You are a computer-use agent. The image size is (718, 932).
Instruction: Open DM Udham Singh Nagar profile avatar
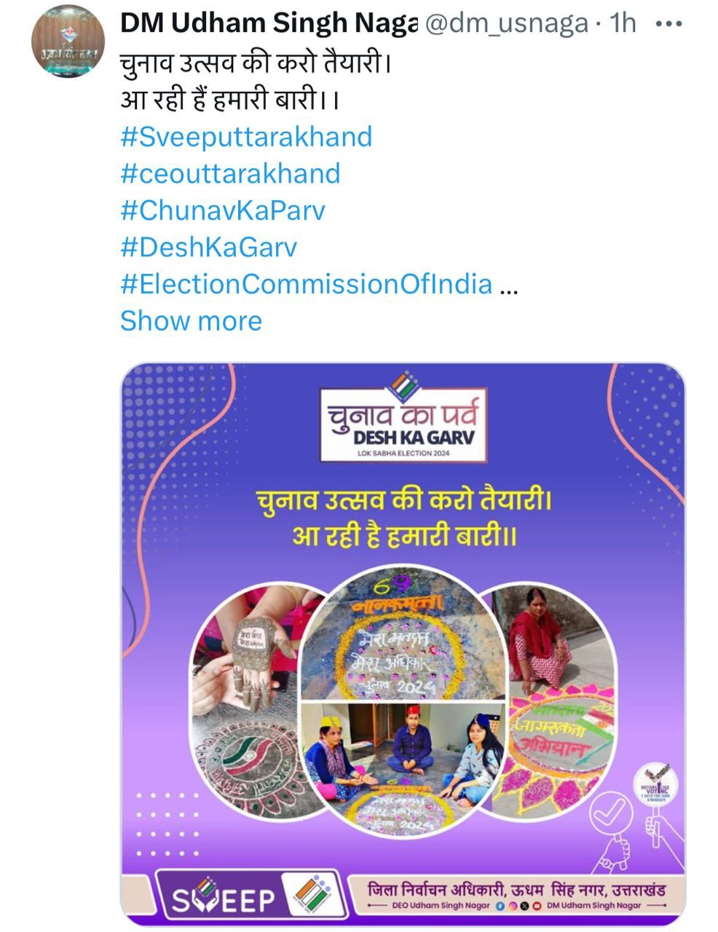pos(68,42)
